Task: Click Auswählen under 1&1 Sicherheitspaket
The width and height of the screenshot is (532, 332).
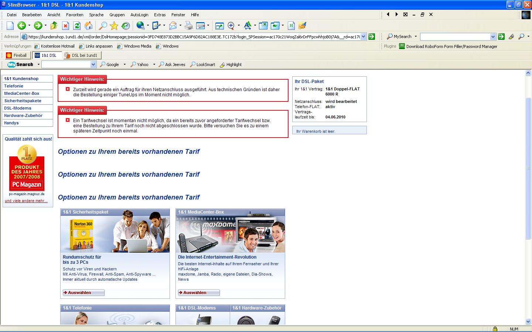Action: coord(83,293)
